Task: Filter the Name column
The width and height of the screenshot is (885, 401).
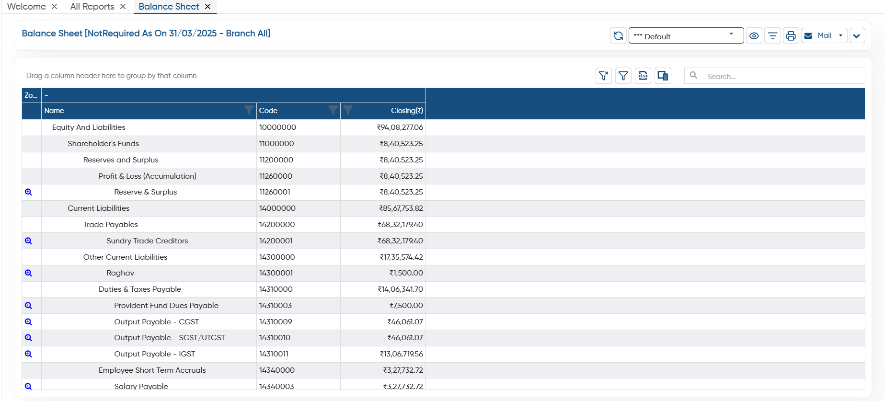Action: (249, 110)
